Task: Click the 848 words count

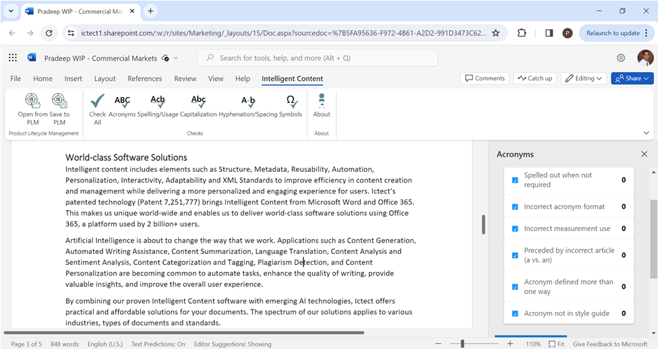Action: pos(65,344)
